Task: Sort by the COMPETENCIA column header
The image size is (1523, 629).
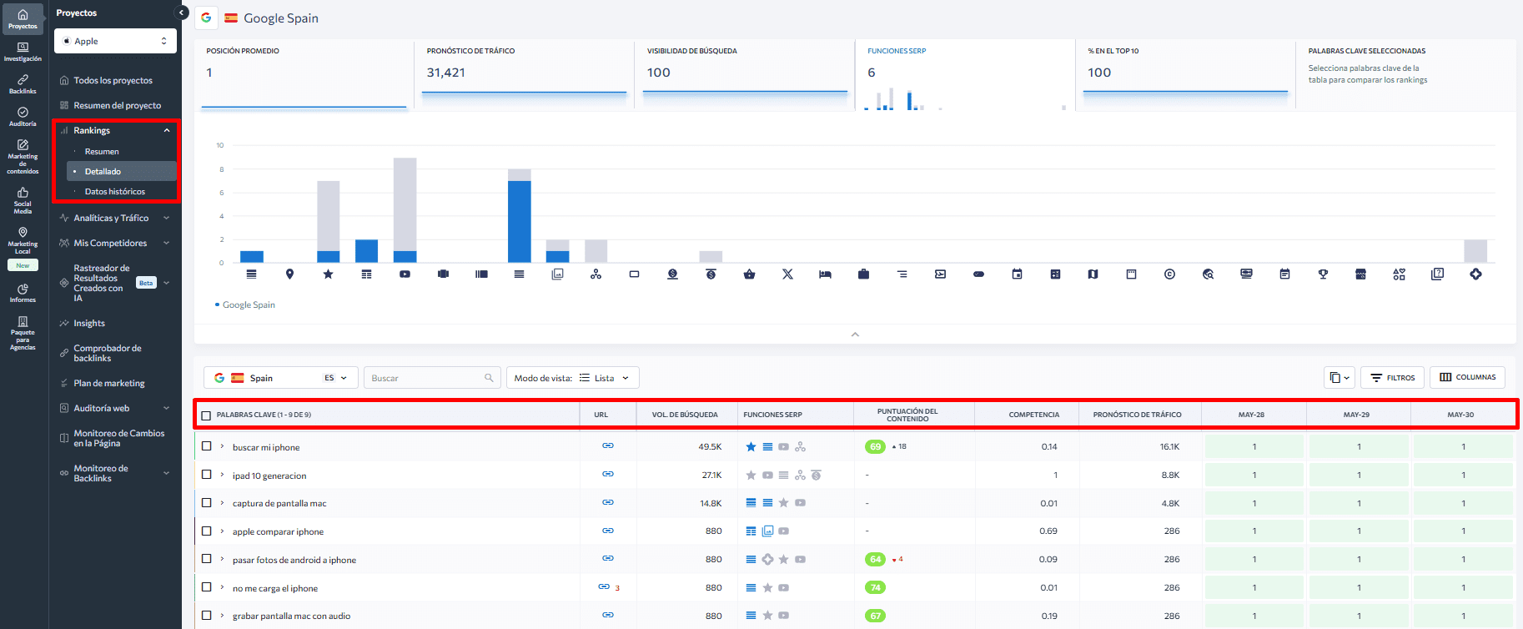Action: pos(1034,415)
